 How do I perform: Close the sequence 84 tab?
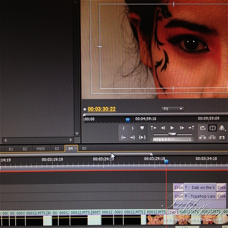point(76,148)
